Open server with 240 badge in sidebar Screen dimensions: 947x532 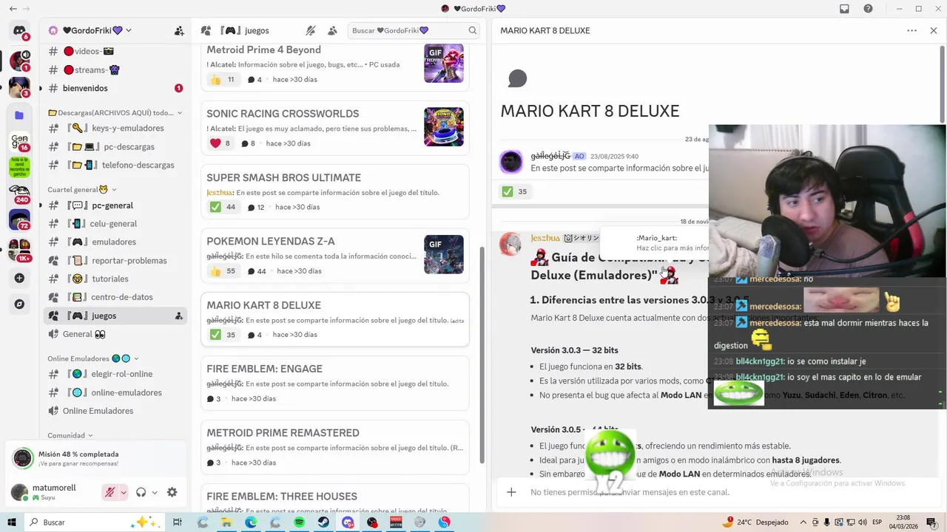click(x=19, y=194)
